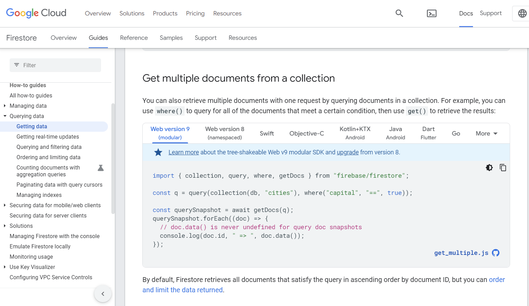Open Managing Firestore with the console
This screenshot has height=306, width=529.
[x=55, y=236]
